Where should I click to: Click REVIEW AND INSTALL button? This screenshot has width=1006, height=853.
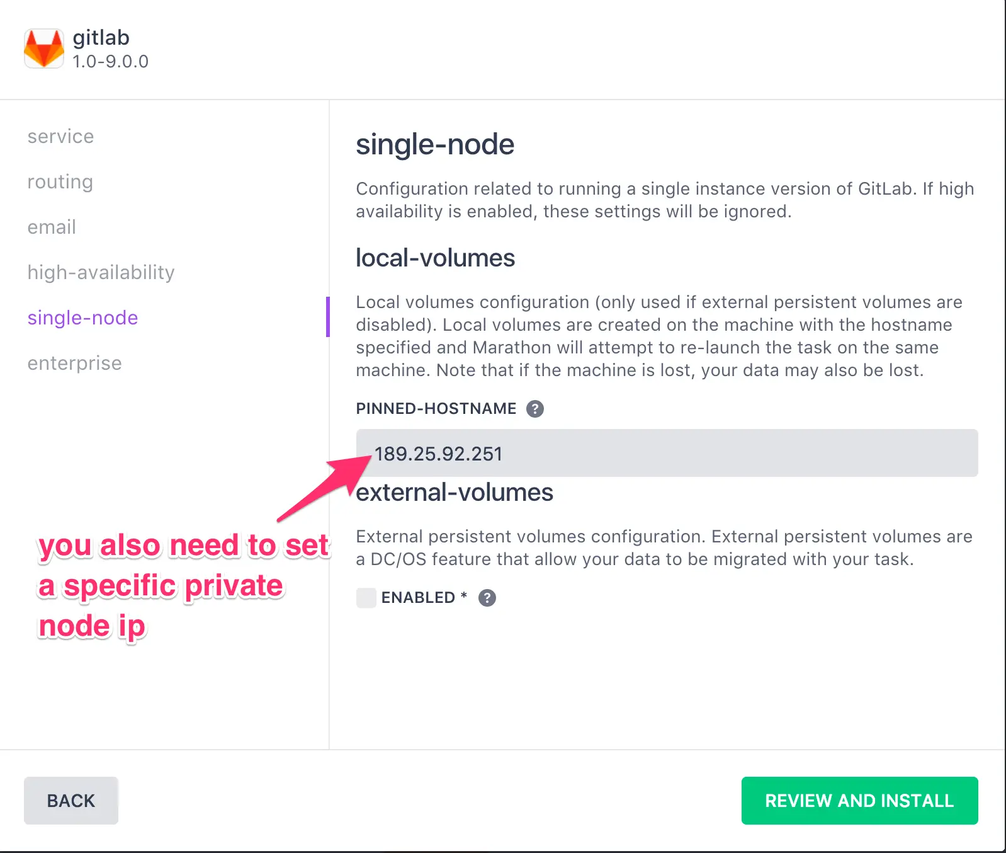coord(860,801)
